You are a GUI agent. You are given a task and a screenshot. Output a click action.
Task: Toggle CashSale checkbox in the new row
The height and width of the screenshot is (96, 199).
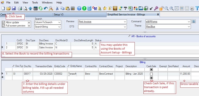tap(151, 78)
